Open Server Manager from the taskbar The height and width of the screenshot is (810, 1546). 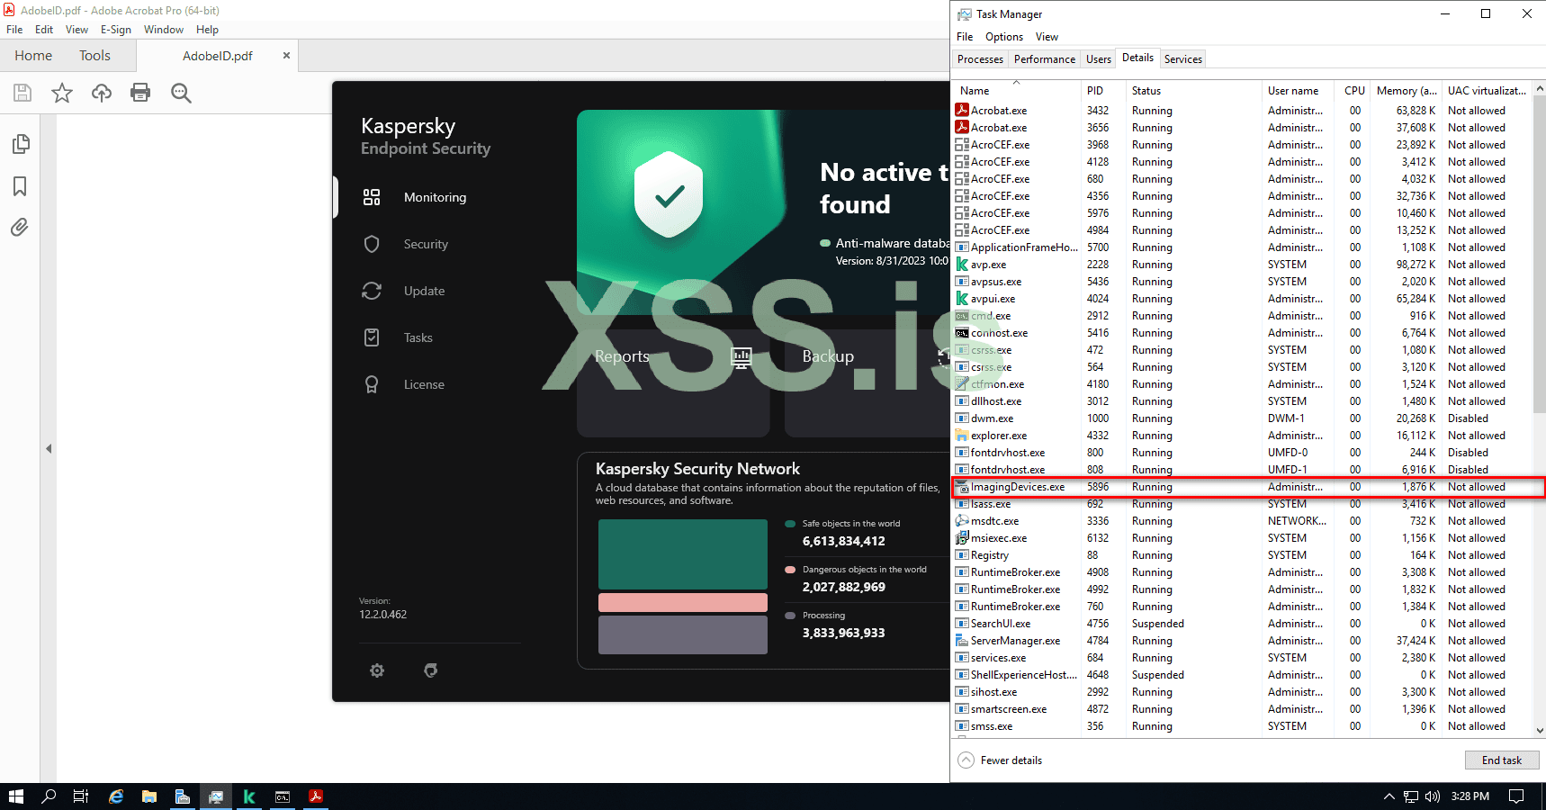click(183, 796)
